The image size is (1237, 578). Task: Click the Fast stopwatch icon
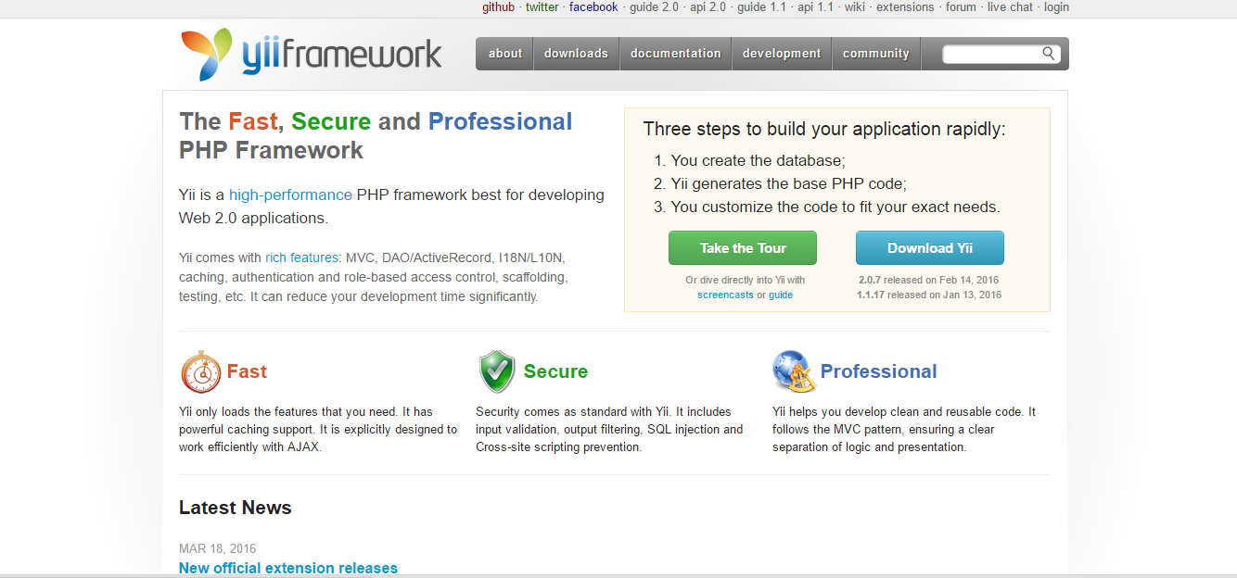pyautogui.click(x=200, y=372)
